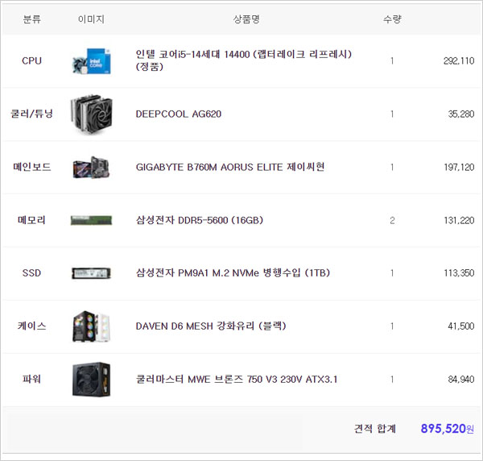Open the 인텔 코어i5-14세대 14400 product name
483x461 pixels.
(x=244, y=60)
